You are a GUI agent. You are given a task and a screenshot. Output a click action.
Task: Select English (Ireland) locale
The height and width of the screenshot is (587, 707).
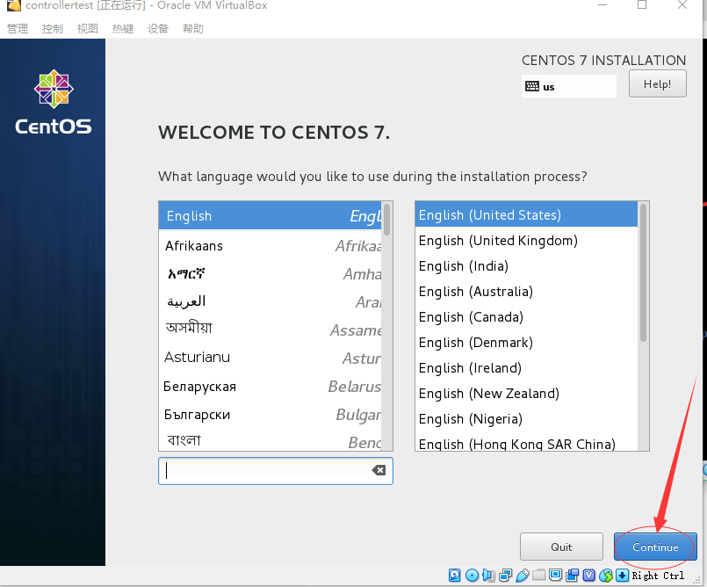click(526, 367)
